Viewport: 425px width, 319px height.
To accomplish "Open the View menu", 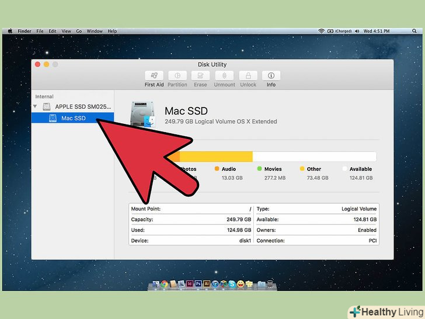I will (x=66, y=31).
